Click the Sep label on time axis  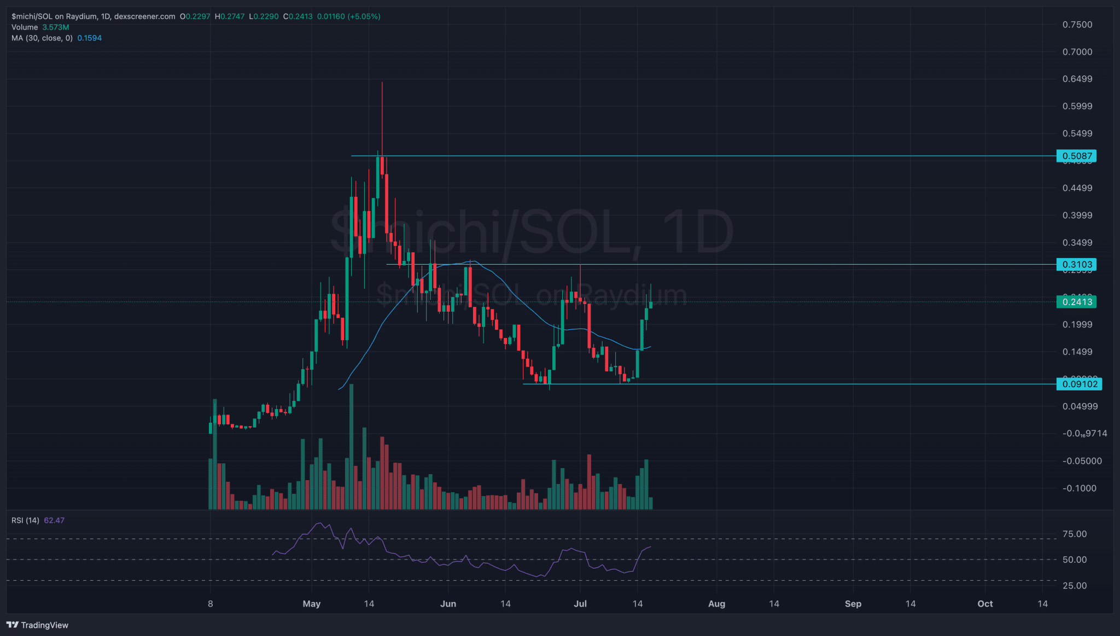coord(853,604)
